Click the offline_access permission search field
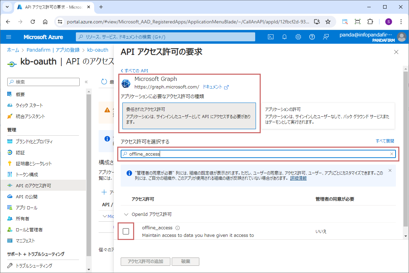Viewport: 409px width, 273px height. [255, 154]
